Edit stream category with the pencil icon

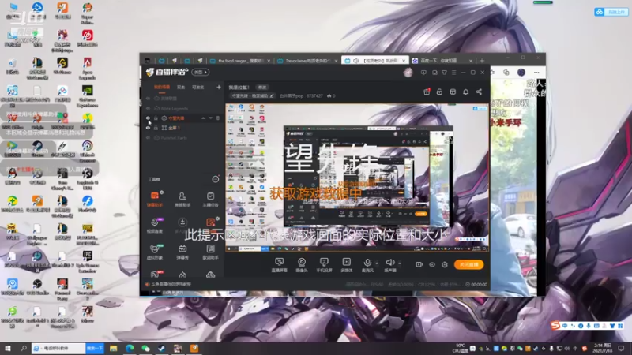pyautogui.click(x=272, y=95)
